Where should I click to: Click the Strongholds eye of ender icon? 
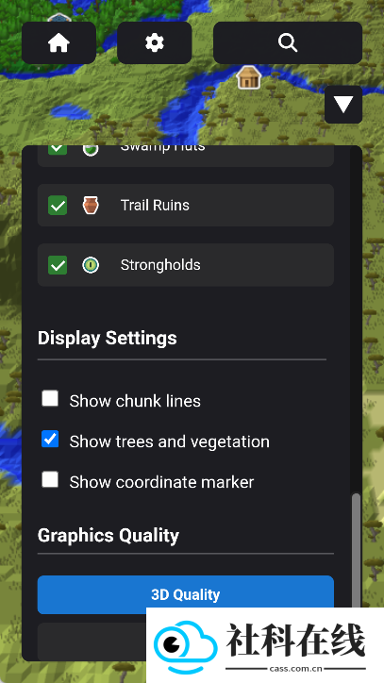tap(91, 265)
